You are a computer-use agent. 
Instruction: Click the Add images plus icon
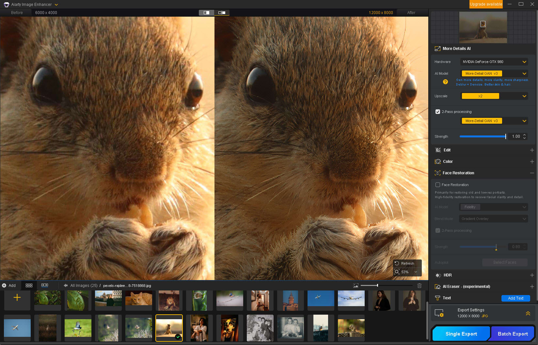tap(4, 285)
